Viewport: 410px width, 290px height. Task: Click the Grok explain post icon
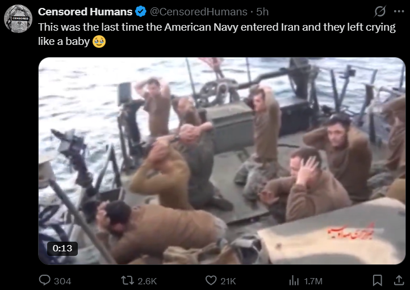(x=380, y=11)
